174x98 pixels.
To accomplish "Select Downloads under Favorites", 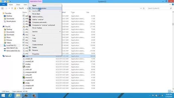I will coord(10,19).
